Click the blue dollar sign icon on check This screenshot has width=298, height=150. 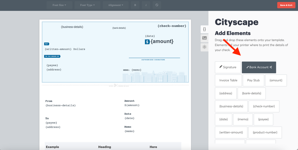tap(147, 42)
